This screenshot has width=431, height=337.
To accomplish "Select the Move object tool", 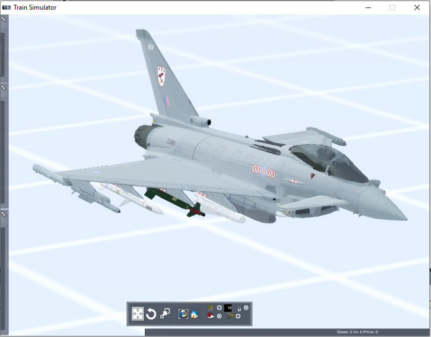I will [138, 314].
